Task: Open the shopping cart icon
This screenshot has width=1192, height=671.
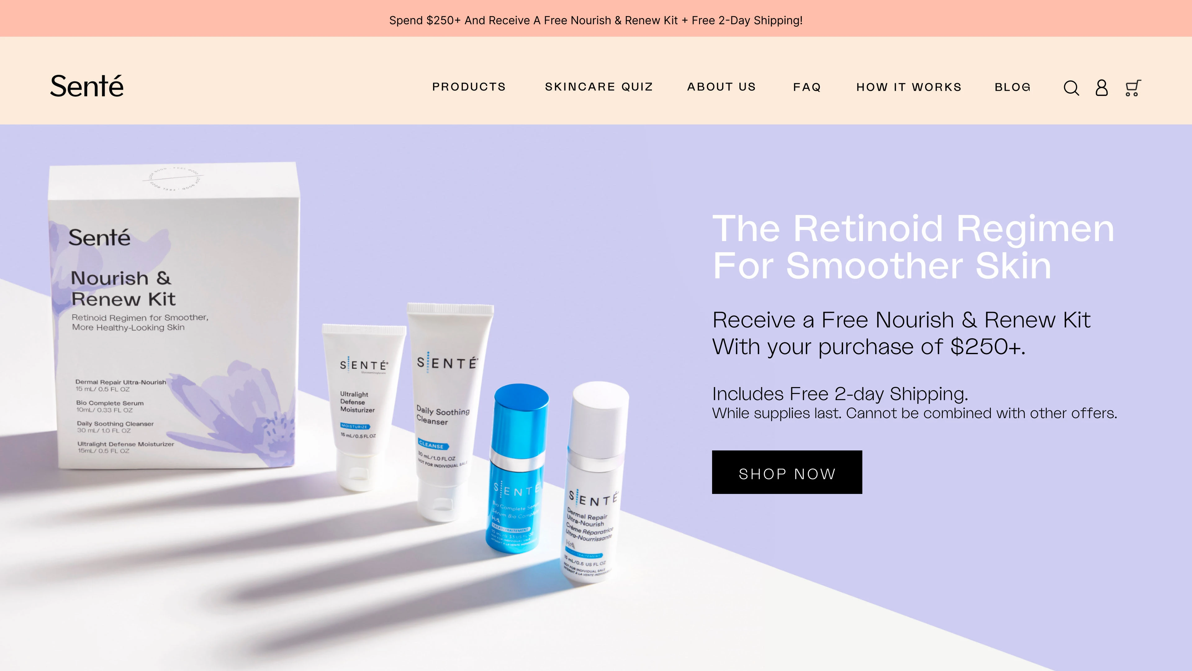Action: point(1132,88)
